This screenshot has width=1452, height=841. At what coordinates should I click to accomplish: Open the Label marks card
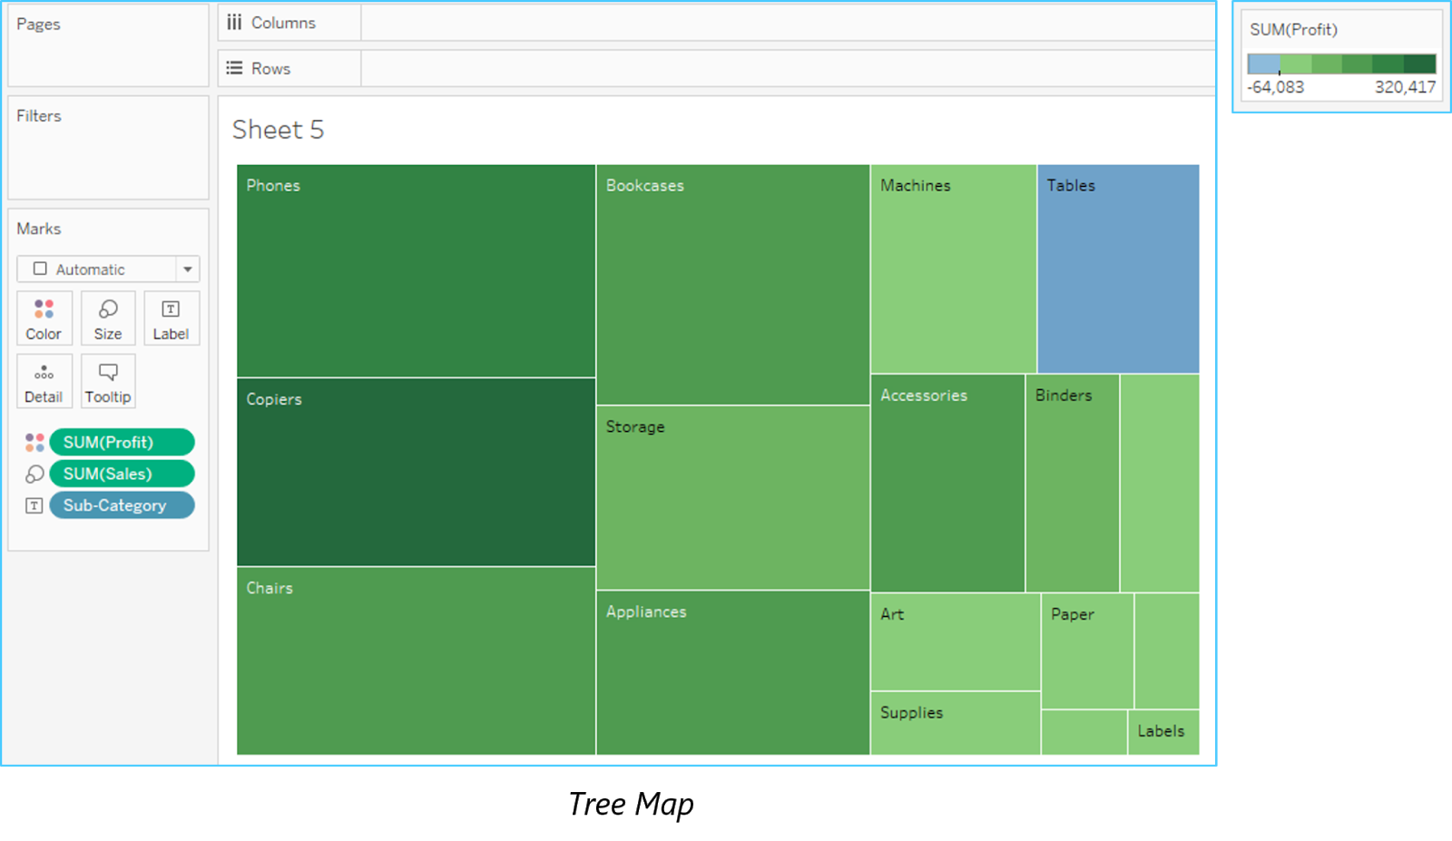(x=171, y=318)
